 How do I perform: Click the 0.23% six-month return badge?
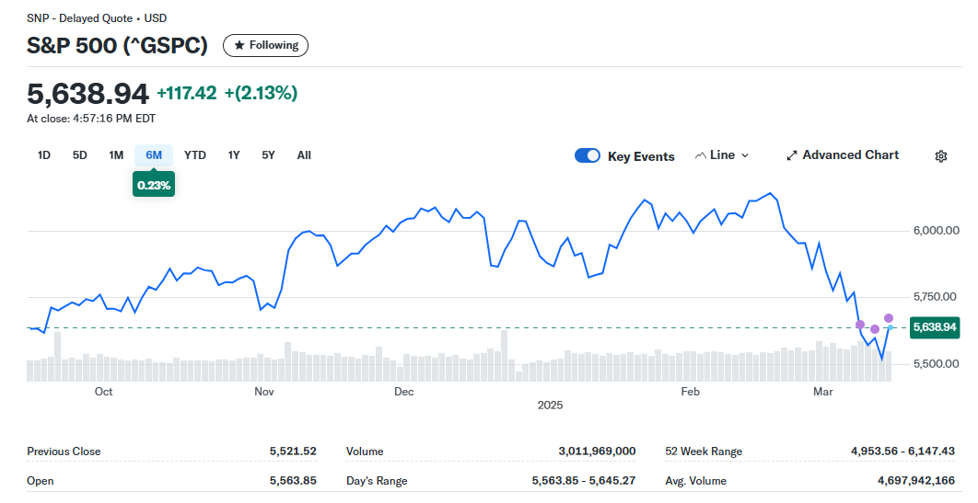tap(154, 185)
